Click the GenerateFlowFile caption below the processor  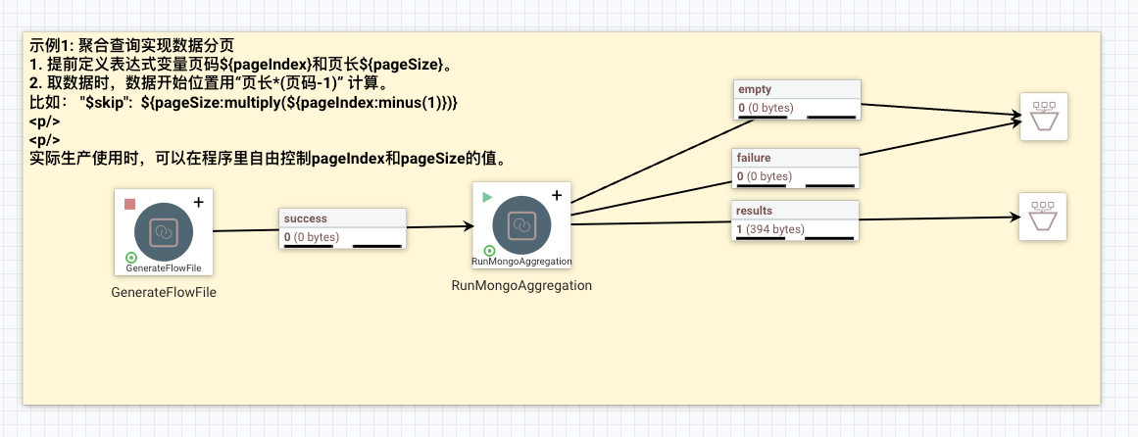coord(164,293)
